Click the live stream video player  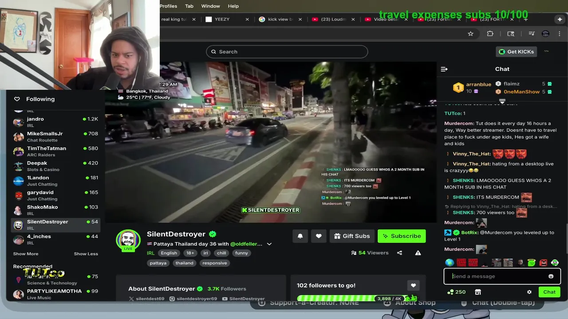coord(271,142)
